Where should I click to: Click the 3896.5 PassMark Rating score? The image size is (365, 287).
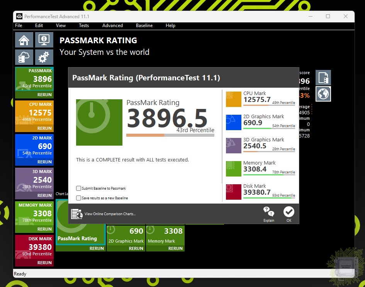coord(167,118)
